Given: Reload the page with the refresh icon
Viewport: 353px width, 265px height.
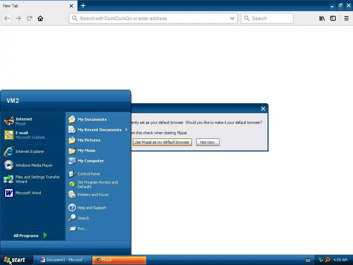Looking at the screenshot, I should point(29,18).
